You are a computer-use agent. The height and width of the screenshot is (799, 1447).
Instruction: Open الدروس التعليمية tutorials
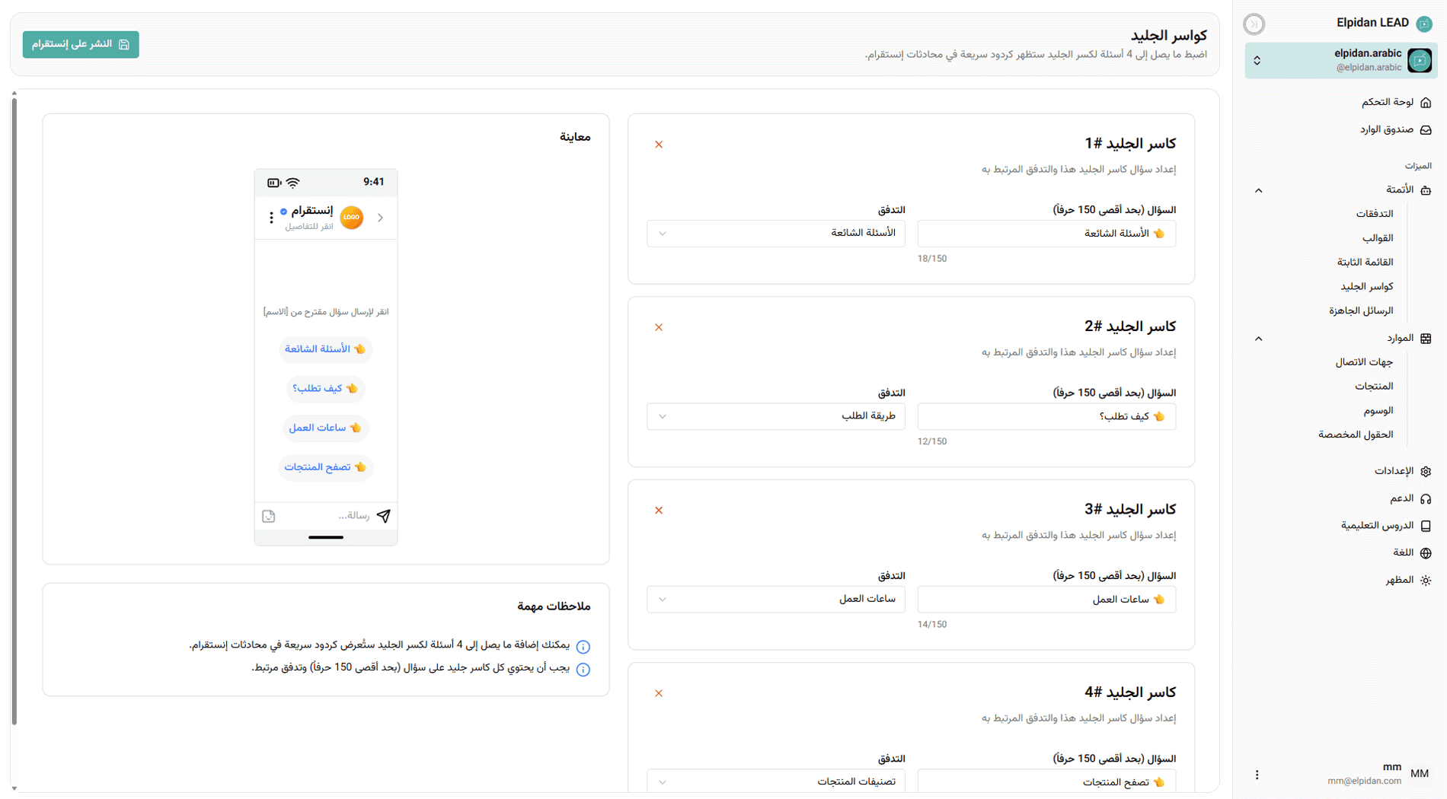1377,526
